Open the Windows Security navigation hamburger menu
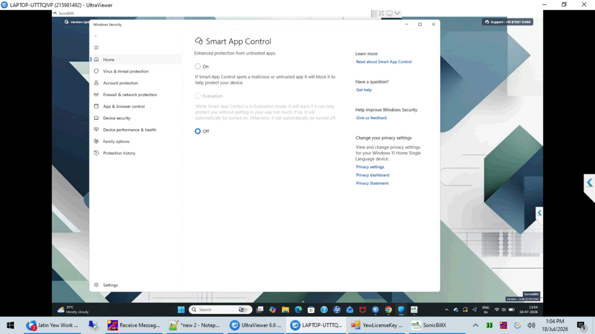Screen dimensions: 595x334 click(96, 48)
